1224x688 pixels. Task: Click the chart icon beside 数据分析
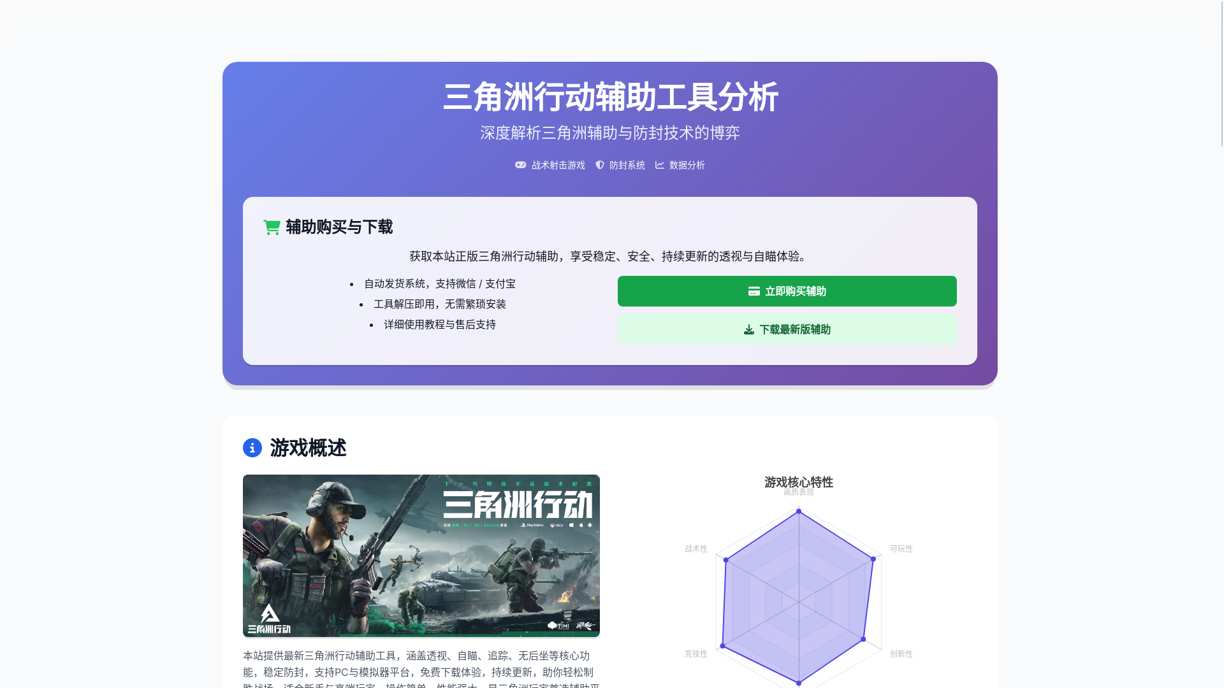[660, 165]
